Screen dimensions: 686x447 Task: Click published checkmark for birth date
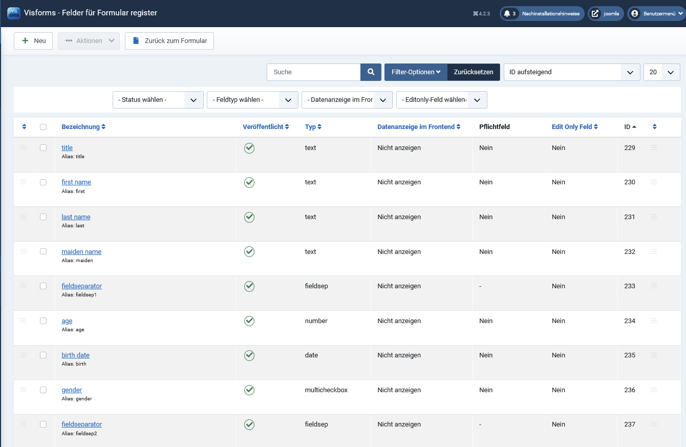249,355
